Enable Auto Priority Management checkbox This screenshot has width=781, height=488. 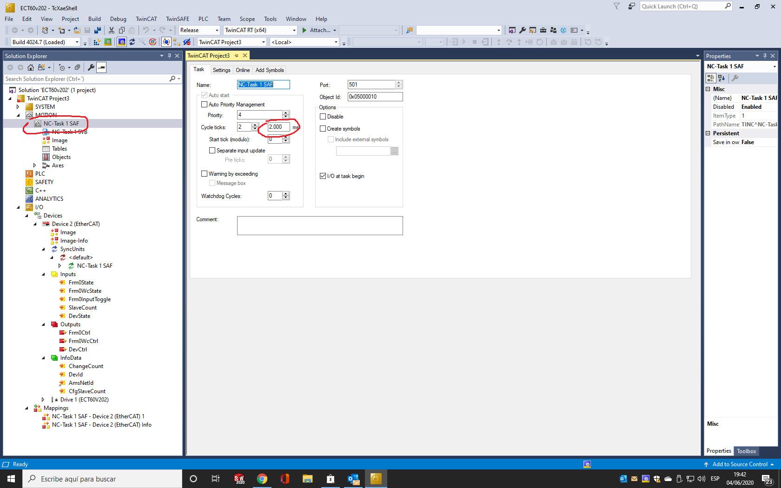click(x=204, y=105)
